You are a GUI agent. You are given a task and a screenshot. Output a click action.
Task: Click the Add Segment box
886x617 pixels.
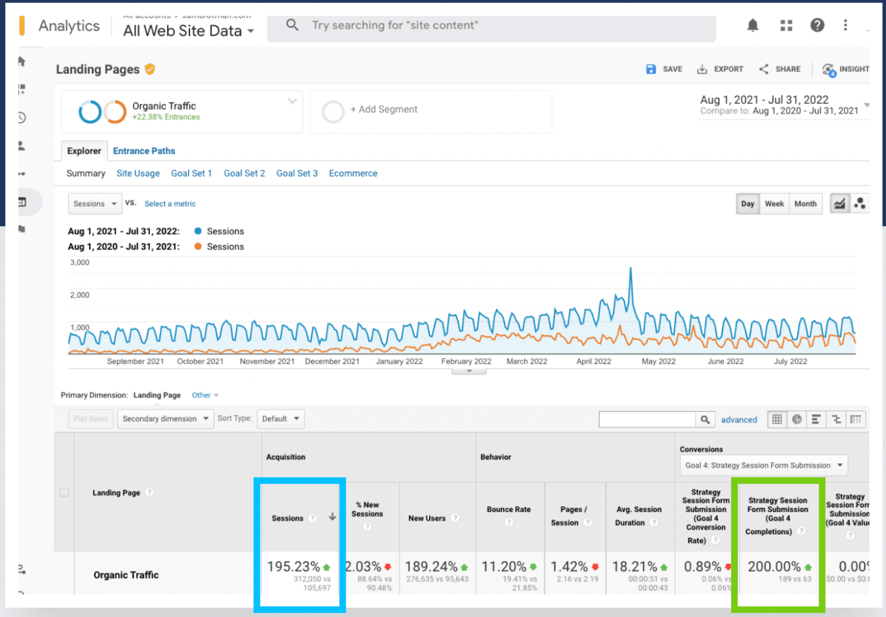click(431, 112)
